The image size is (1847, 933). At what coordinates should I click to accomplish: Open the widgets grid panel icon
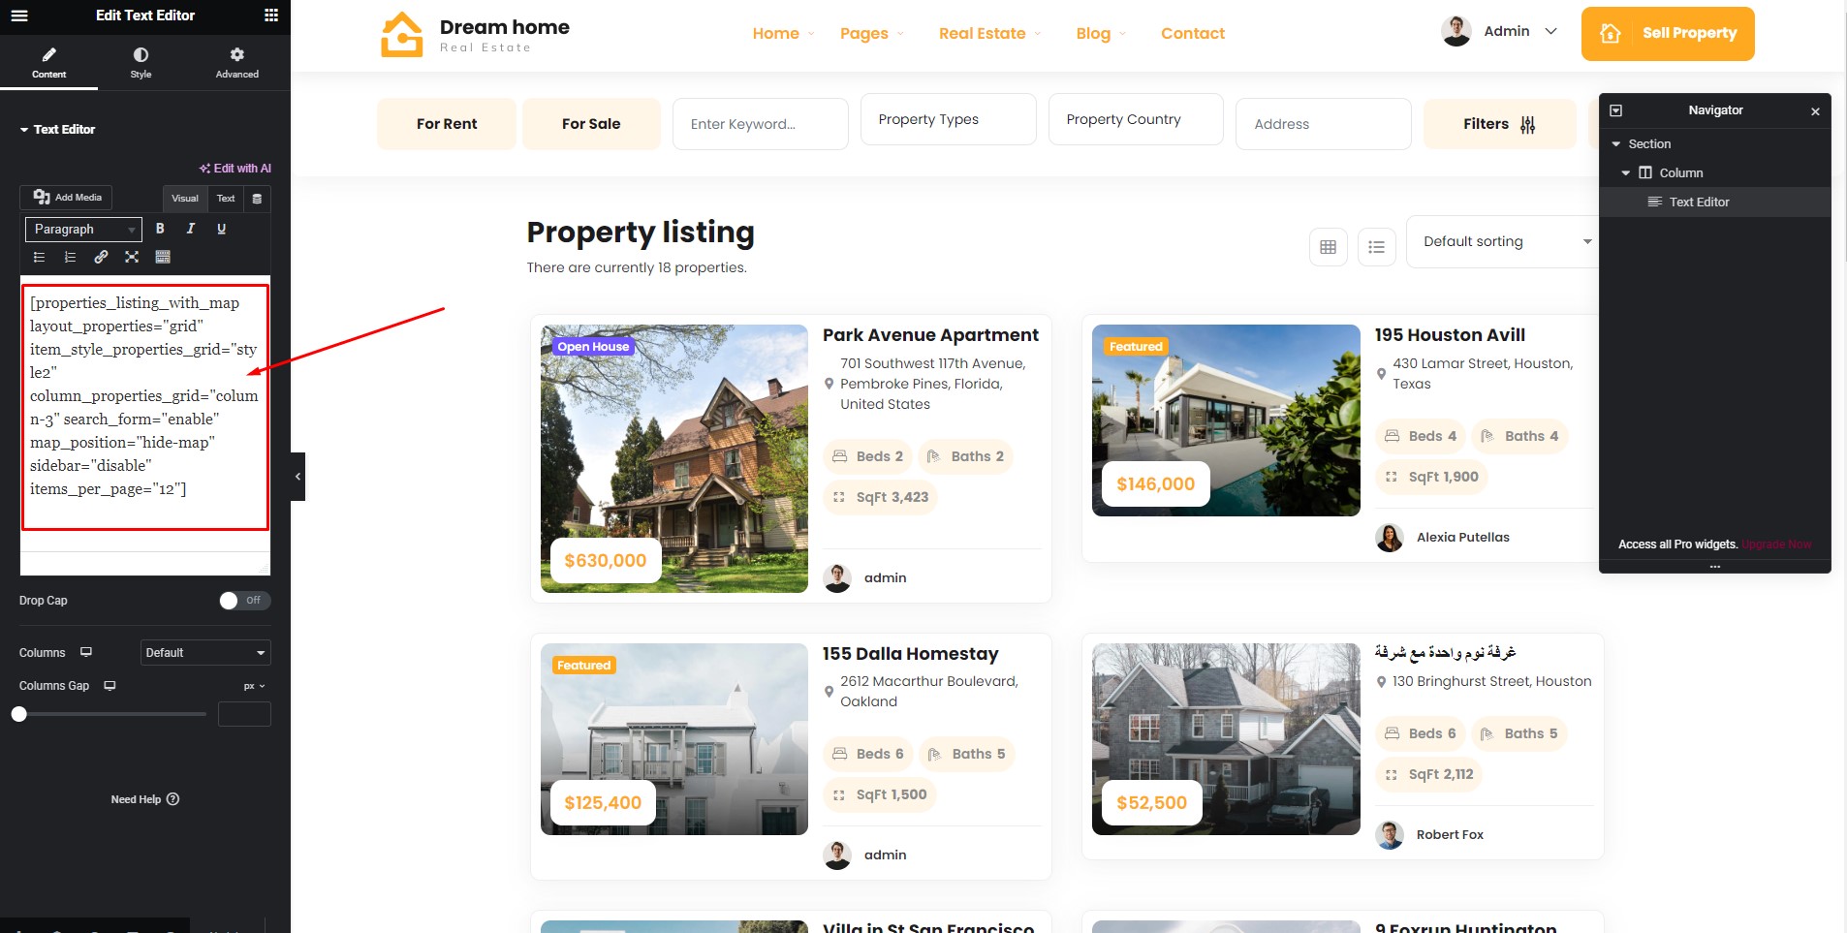[271, 16]
